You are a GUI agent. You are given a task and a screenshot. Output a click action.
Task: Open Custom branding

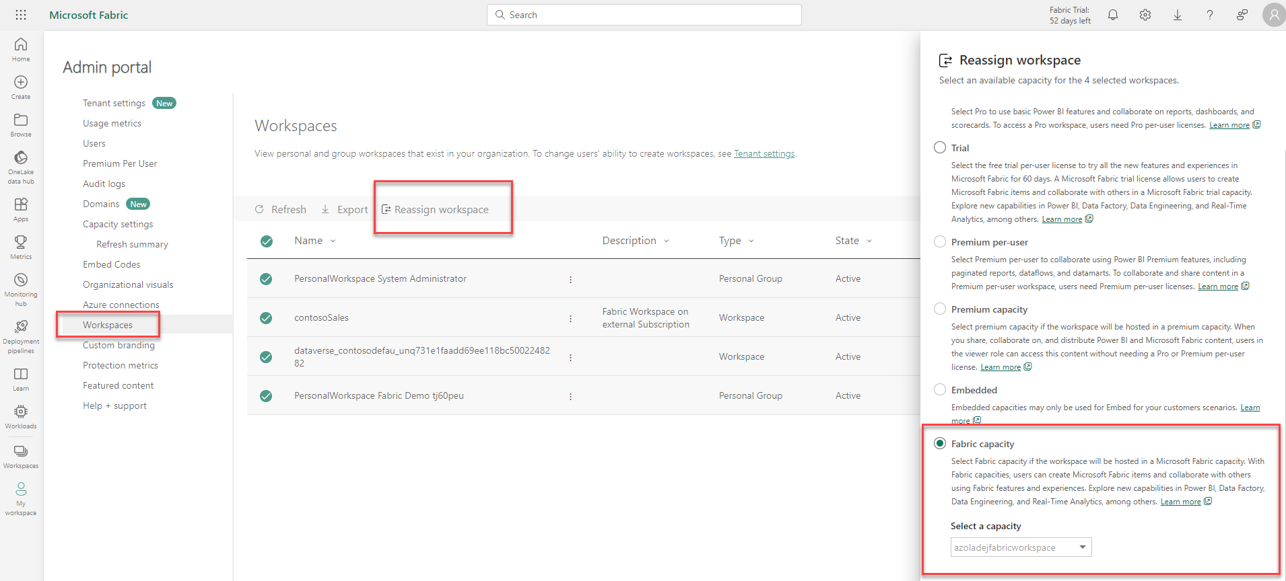click(119, 345)
